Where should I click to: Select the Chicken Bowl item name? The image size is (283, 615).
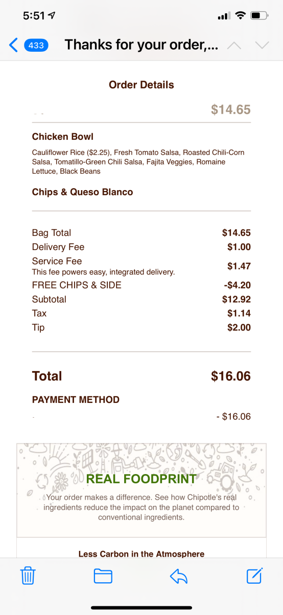(63, 137)
